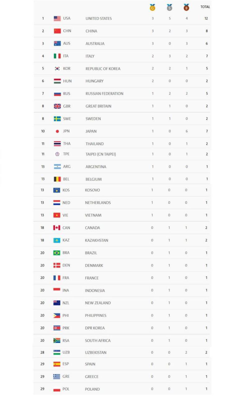Screen dimensions: 244x398
Task: Open the RUSSIAN FEDERATION country link
Action: 104,94
